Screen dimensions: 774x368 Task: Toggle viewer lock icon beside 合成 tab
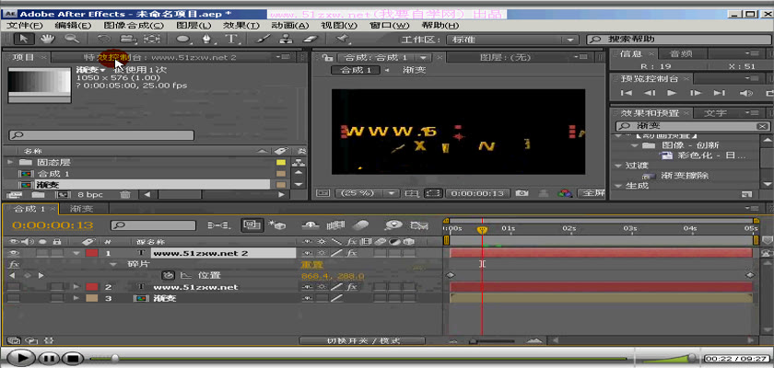coord(326,58)
